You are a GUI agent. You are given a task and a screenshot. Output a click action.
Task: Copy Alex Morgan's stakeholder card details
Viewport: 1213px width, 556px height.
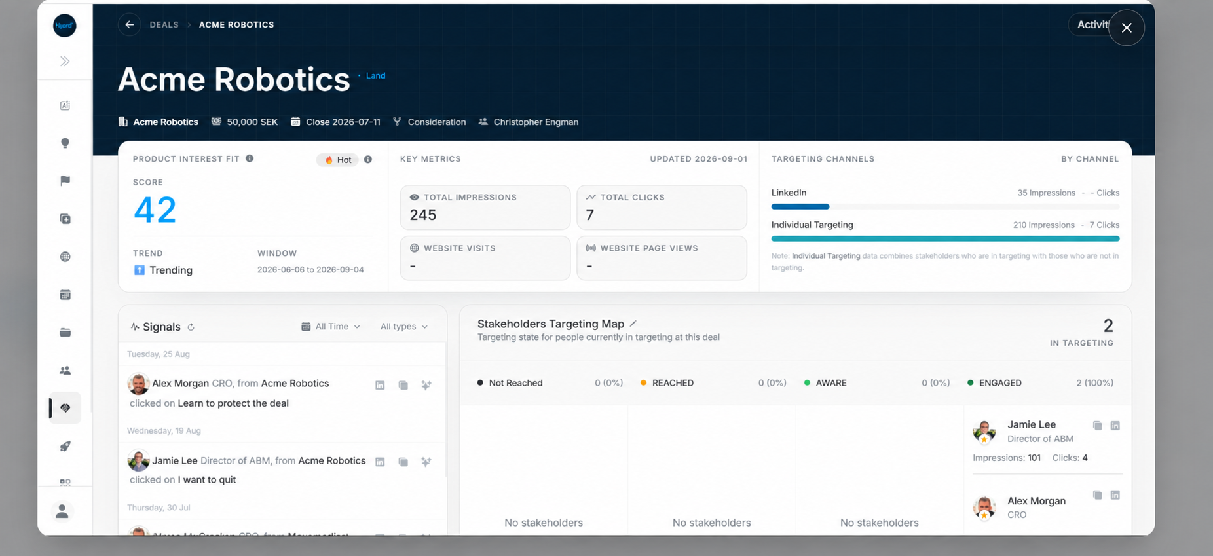[1098, 495]
